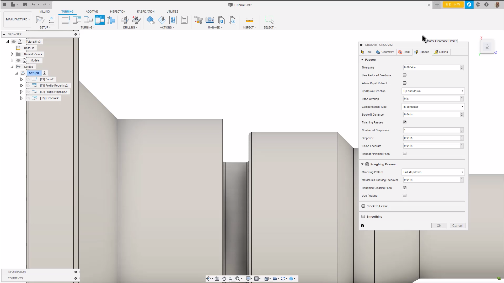504x283 pixels.
Task: Open the Help question mark icon
Action: [x=486, y=4]
